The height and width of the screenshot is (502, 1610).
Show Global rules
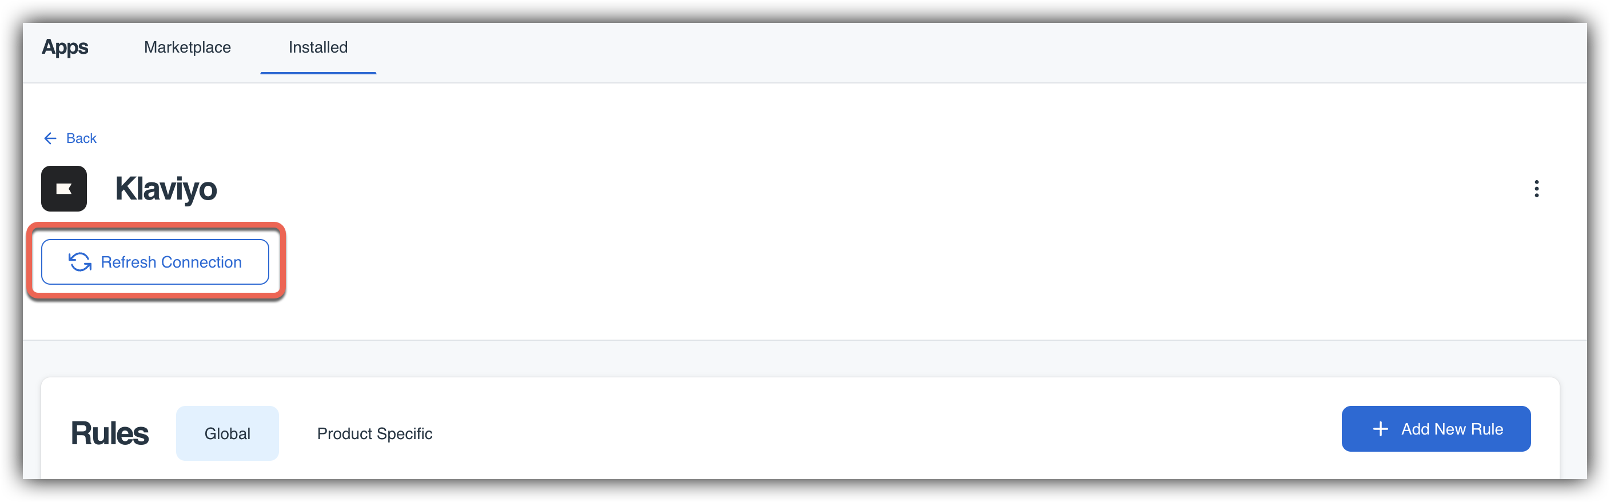click(x=228, y=433)
